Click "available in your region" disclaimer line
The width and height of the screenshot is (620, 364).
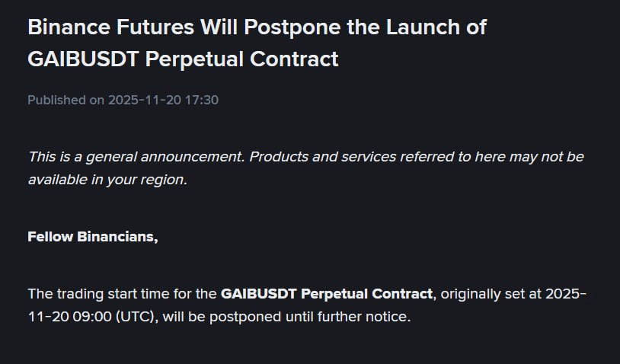coord(107,180)
